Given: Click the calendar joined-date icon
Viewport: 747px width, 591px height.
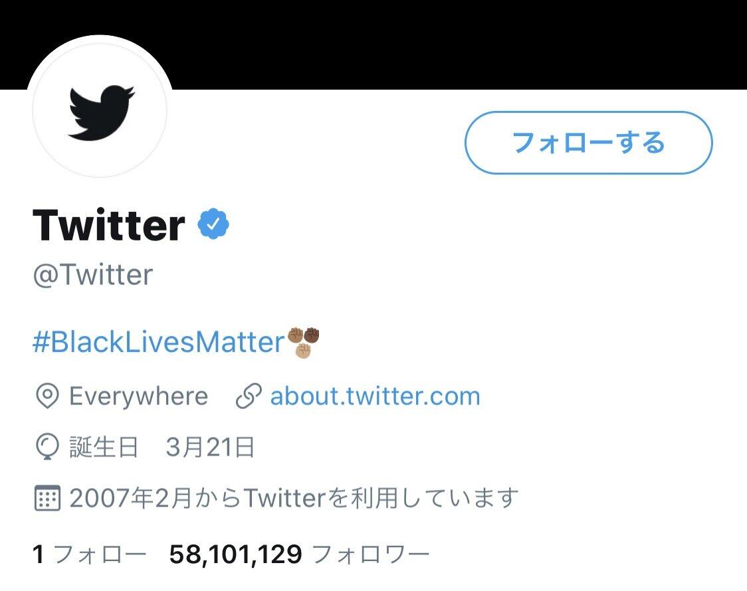Looking at the screenshot, I should (47, 497).
